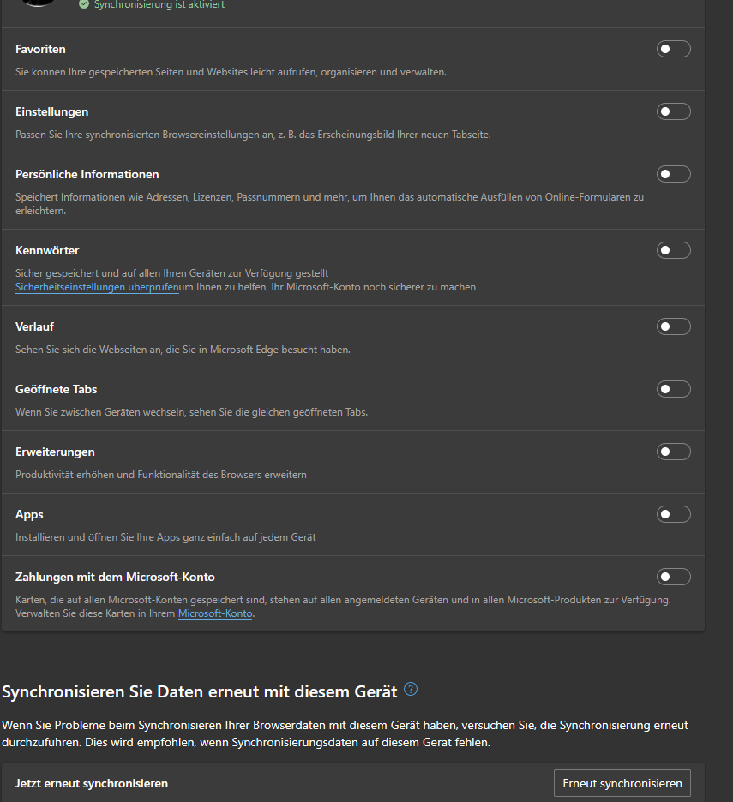Viewport: 733px width, 802px height.
Task: Toggle Zahlungen mit dem Microsoft-Konto switch
Action: coord(674,577)
